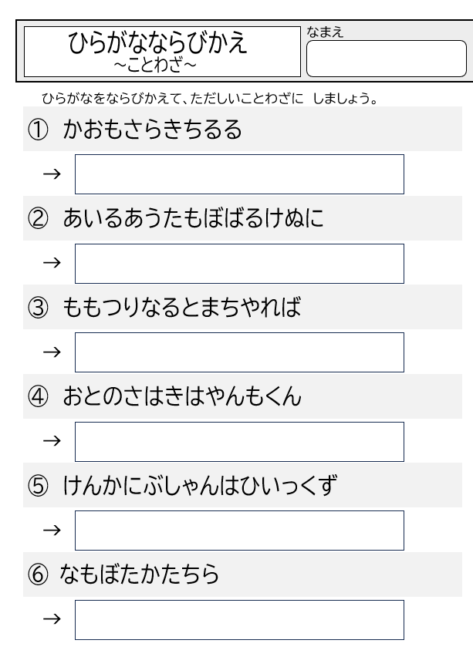The width and height of the screenshot is (473, 667).
Task: Click the scrambled text なもぼたかたちら
Action: click(x=139, y=574)
